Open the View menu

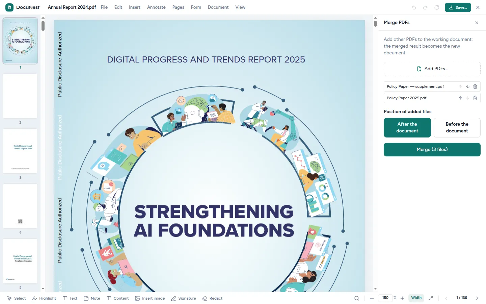(240, 7)
